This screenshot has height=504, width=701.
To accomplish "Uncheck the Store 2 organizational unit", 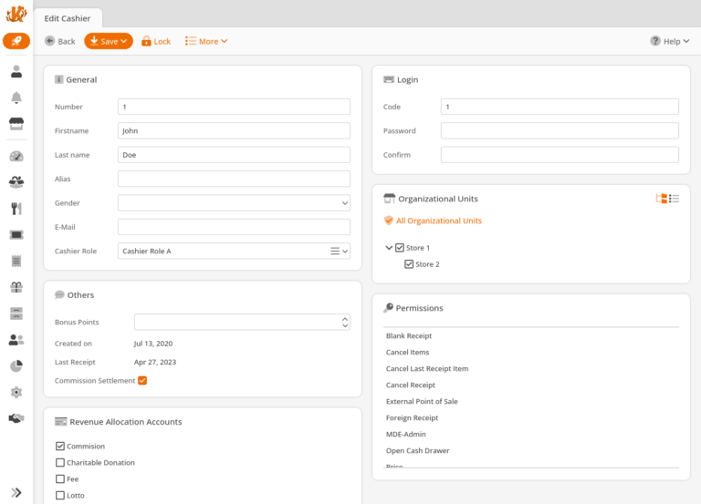I will click(x=409, y=264).
